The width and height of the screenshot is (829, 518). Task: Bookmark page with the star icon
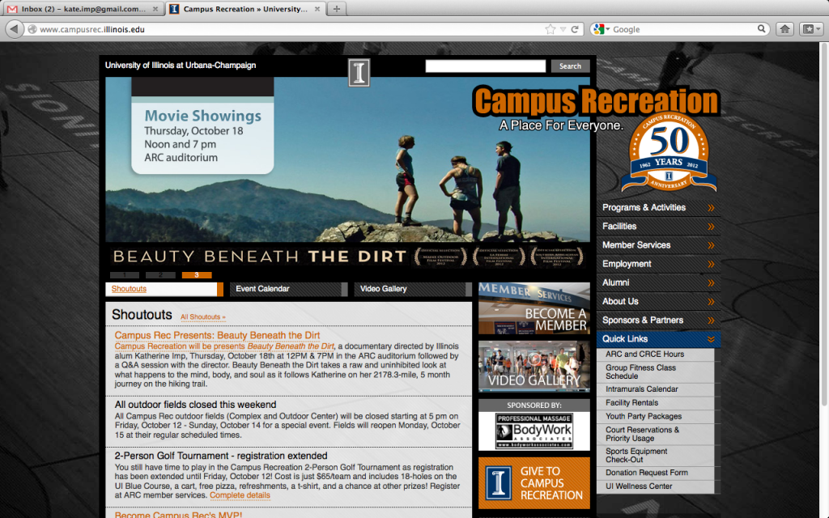tap(551, 30)
